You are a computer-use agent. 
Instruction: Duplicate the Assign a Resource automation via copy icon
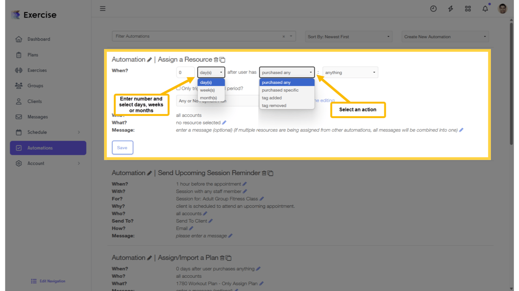[223, 59]
